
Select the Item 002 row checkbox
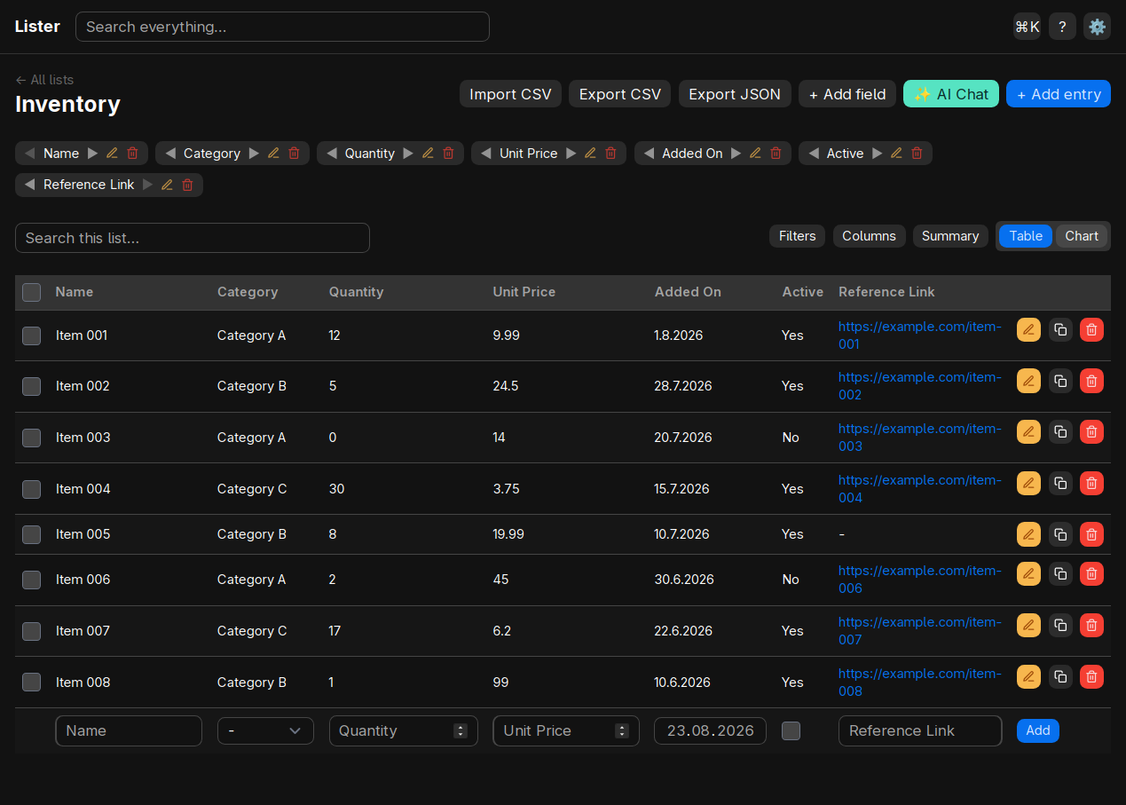pyautogui.click(x=32, y=386)
